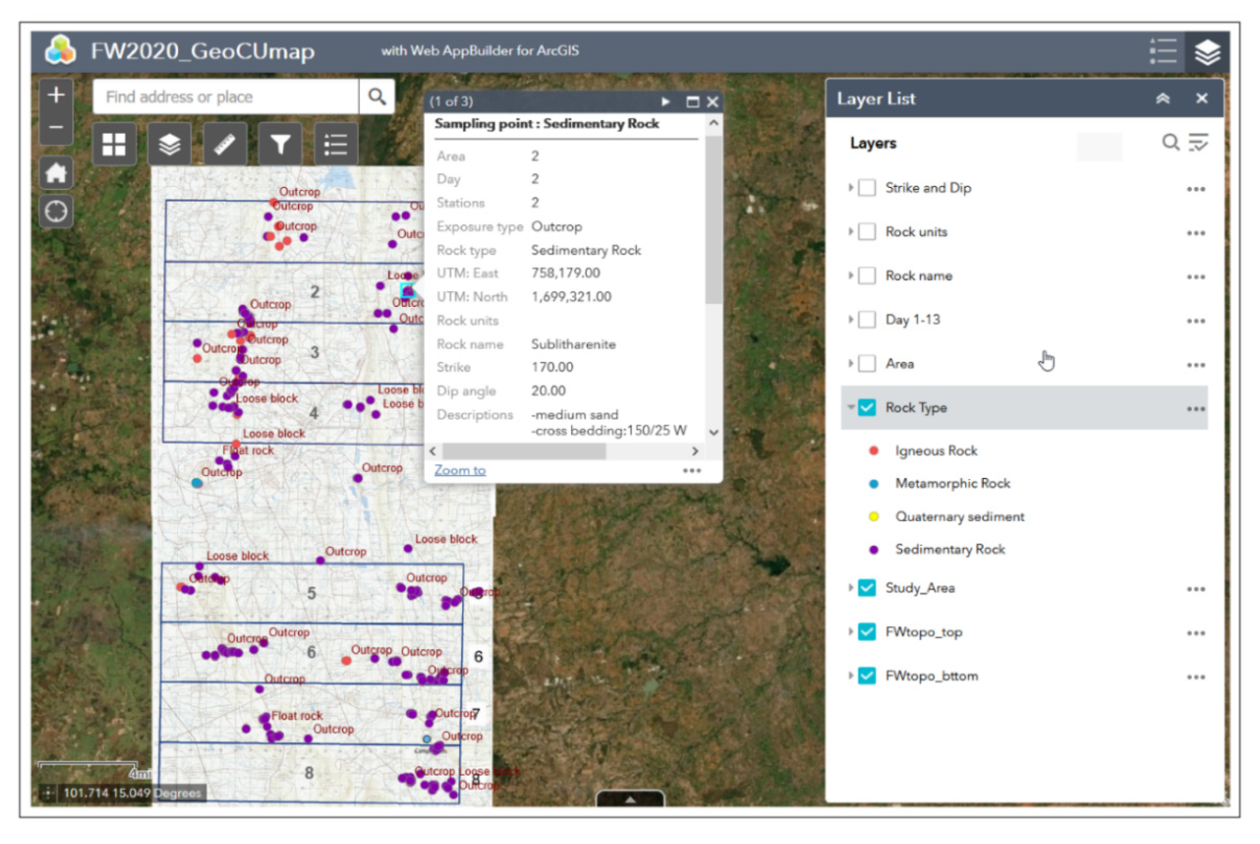Uncheck the FWtopo_bttom layer checkbox
Screen dimensions: 1260x844
(x=866, y=675)
